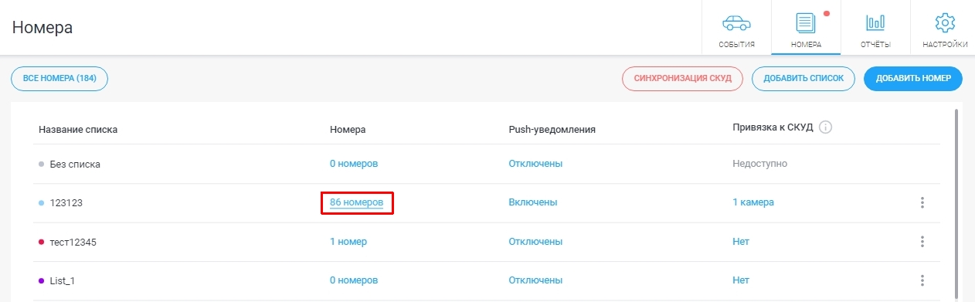Click the Все номера (184) button

point(59,78)
